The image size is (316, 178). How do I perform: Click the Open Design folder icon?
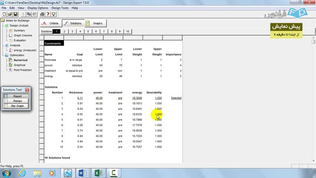coord(10,14)
